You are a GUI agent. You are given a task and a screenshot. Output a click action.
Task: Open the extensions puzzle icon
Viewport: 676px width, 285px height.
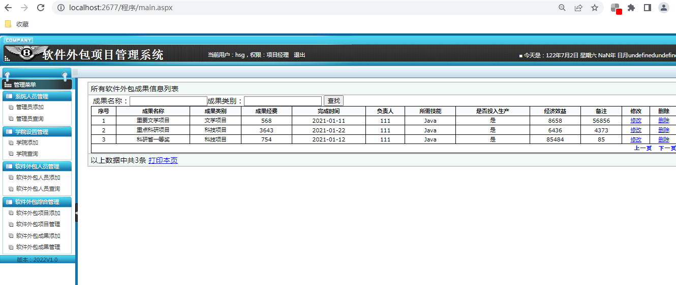tap(631, 8)
